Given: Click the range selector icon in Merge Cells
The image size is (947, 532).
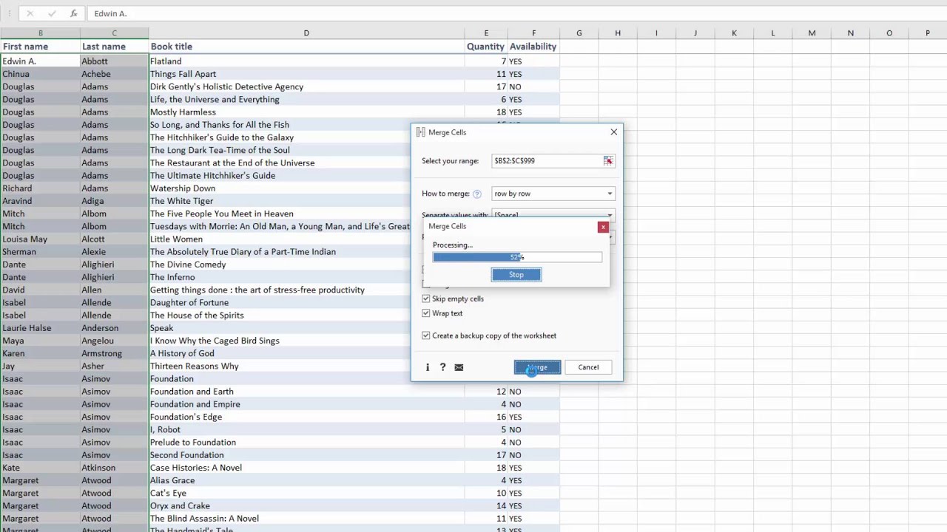Looking at the screenshot, I should 608,161.
